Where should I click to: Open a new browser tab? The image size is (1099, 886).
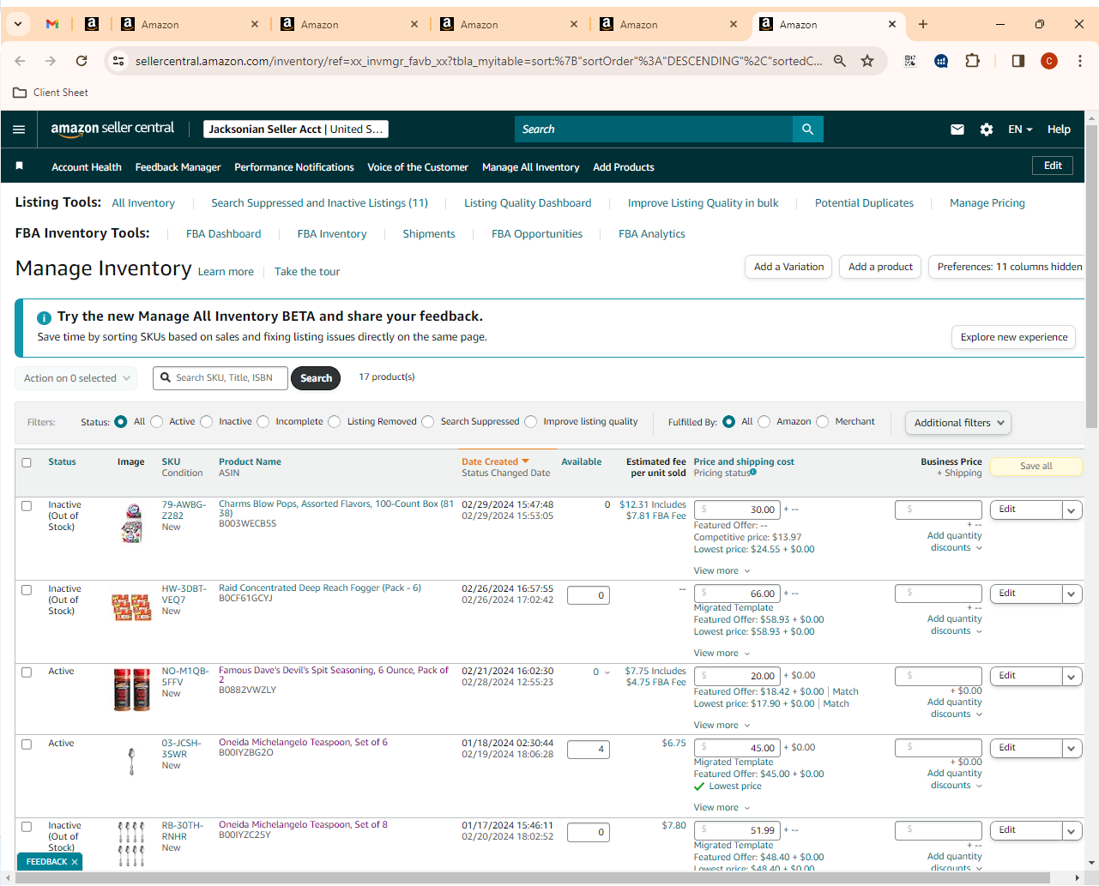click(923, 24)
